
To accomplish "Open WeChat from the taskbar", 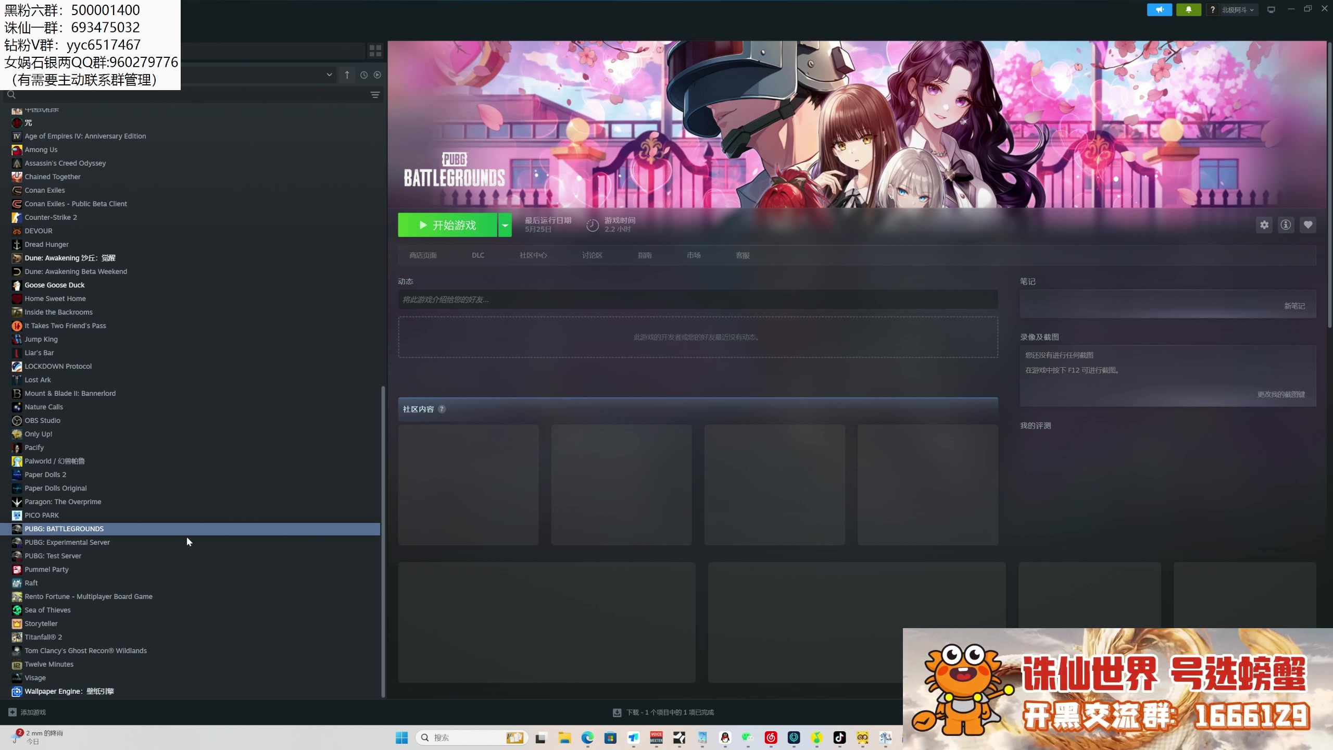I will click(x=748, y=737).
